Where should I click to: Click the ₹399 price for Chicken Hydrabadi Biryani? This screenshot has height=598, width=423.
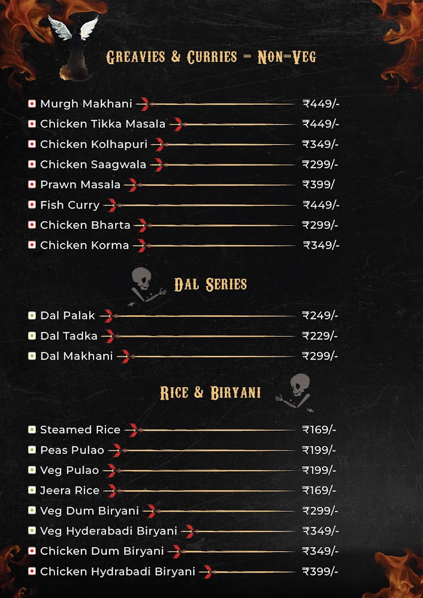click(320, 572)
